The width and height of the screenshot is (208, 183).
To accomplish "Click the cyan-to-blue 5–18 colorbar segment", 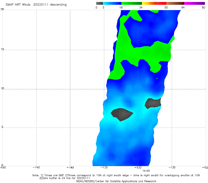I will pyautogui.click(x=112, y=3).
